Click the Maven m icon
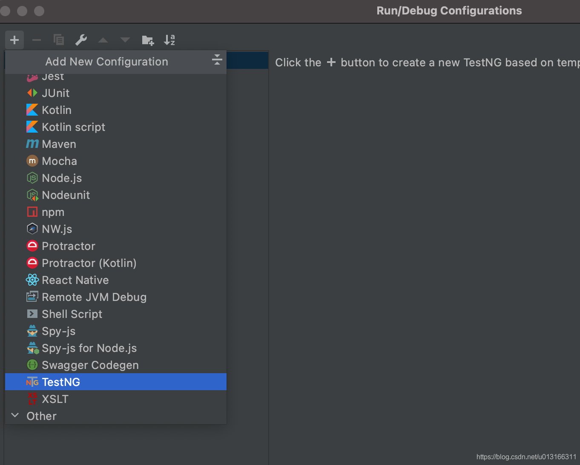 tap(32, 144)
